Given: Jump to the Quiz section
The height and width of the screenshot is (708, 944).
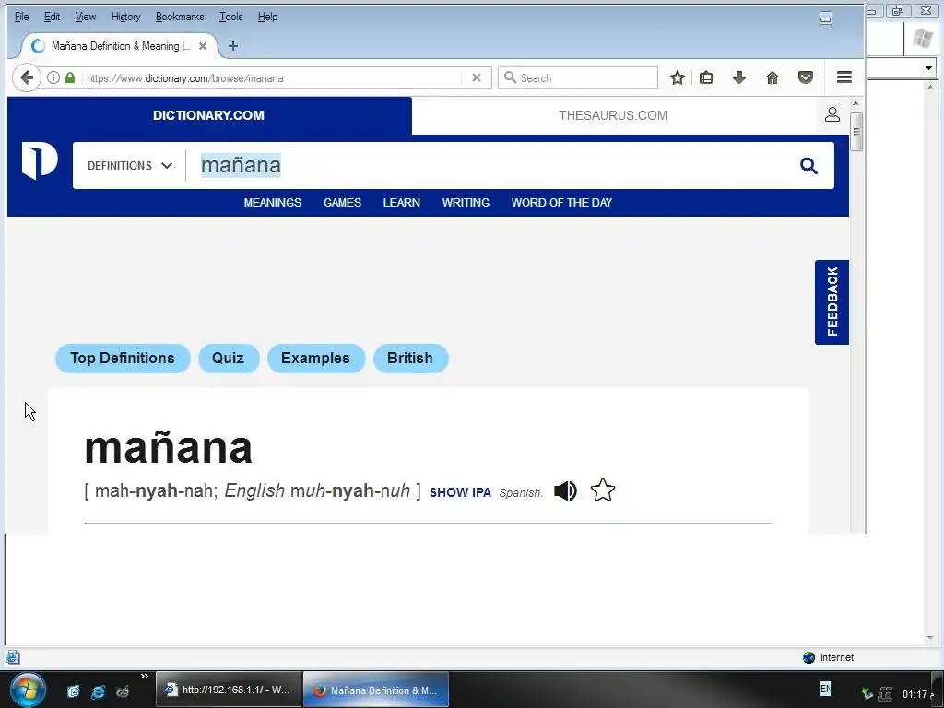Looking at the screenshot, I should pos(229,359).
